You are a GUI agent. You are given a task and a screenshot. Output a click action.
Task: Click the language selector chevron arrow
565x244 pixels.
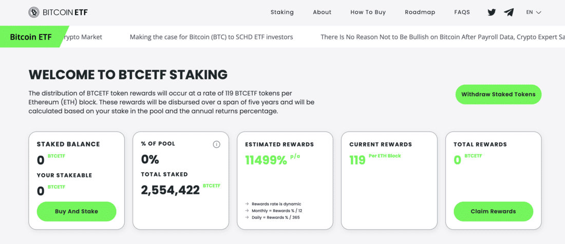coord(539,13)
